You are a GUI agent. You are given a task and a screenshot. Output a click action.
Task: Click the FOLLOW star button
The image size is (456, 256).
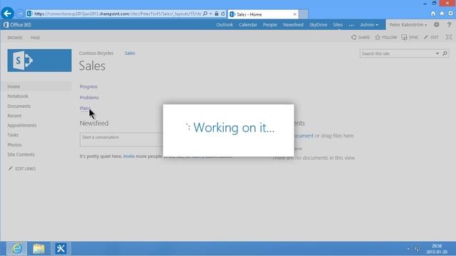tap(386, 37)
